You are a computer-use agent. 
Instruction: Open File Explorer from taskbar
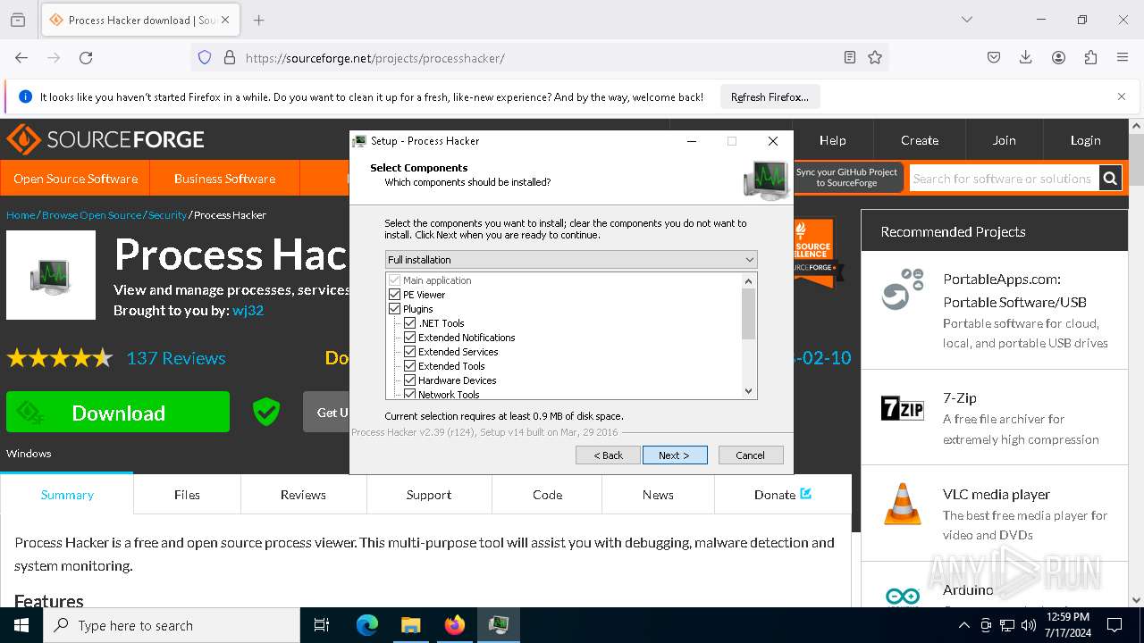click(x=410, y=625)
